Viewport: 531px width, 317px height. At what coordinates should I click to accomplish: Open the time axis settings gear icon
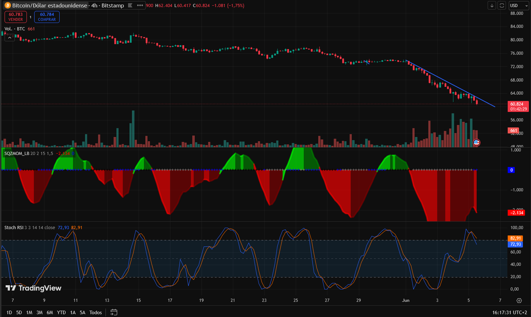(519, 300)
